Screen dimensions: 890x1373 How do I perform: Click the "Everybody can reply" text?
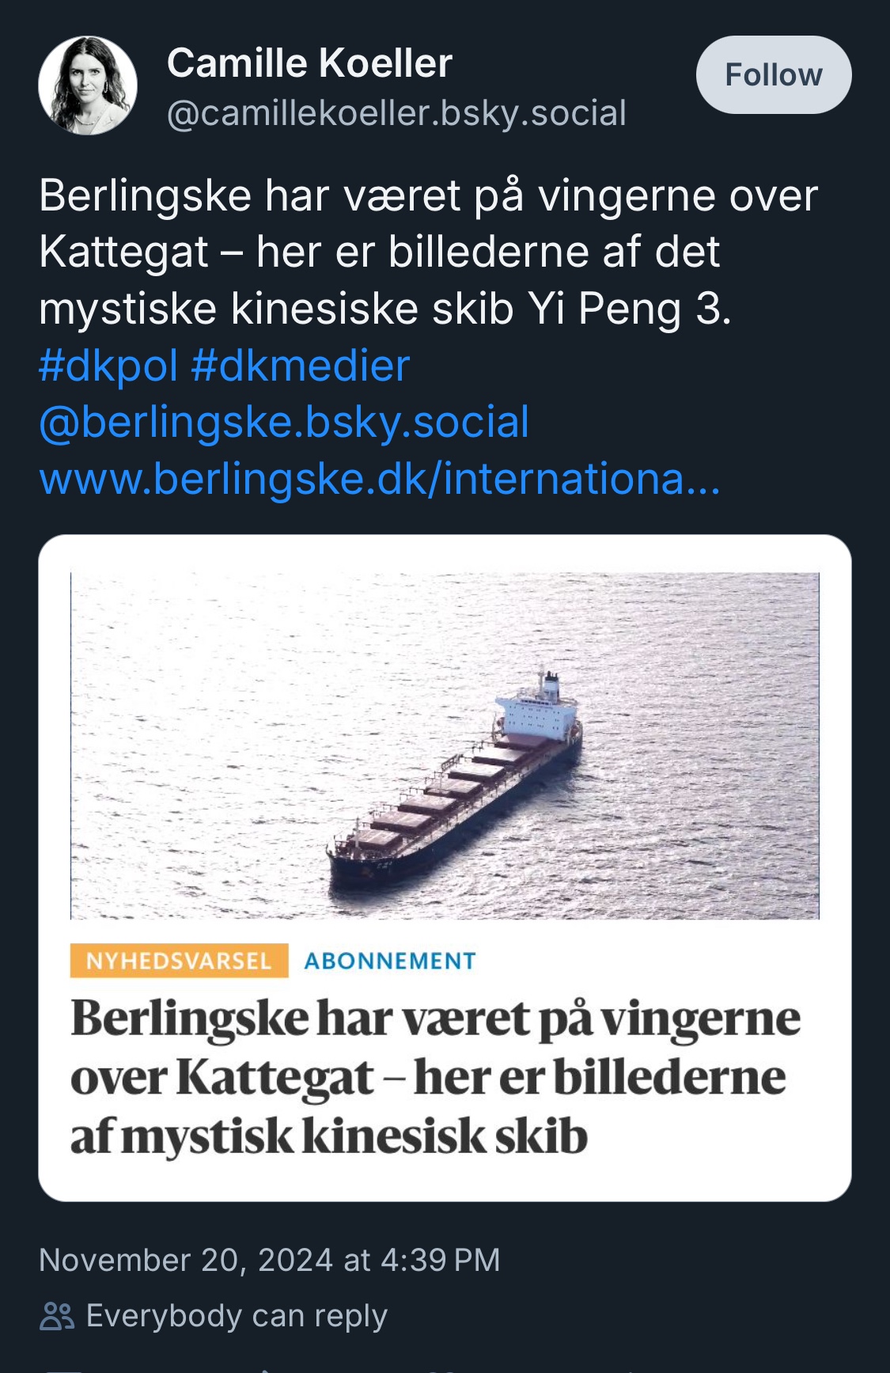point(237,1316)
